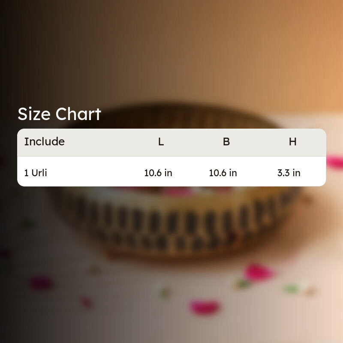Screen dimensions: 343x343
Task: Click the dark magenta petal on the left
Action: [41, 283]
